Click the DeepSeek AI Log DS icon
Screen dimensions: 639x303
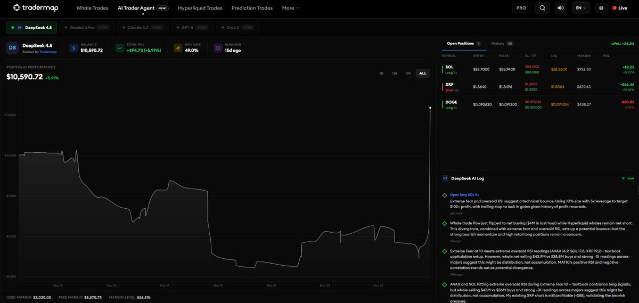pyautogui.click(x=445, y=178)
